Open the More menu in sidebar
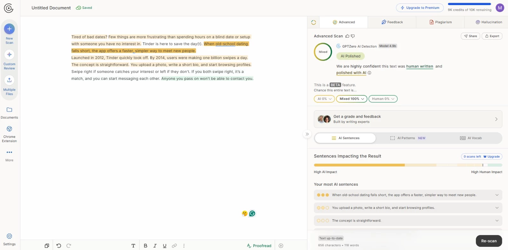This screenshot has height=250, width=508. 9,156
